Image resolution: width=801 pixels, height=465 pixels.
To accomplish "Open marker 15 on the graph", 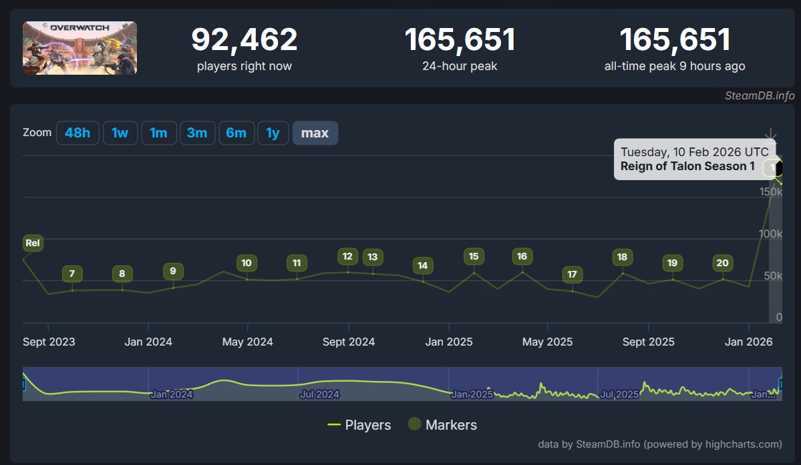I will 474,256.
